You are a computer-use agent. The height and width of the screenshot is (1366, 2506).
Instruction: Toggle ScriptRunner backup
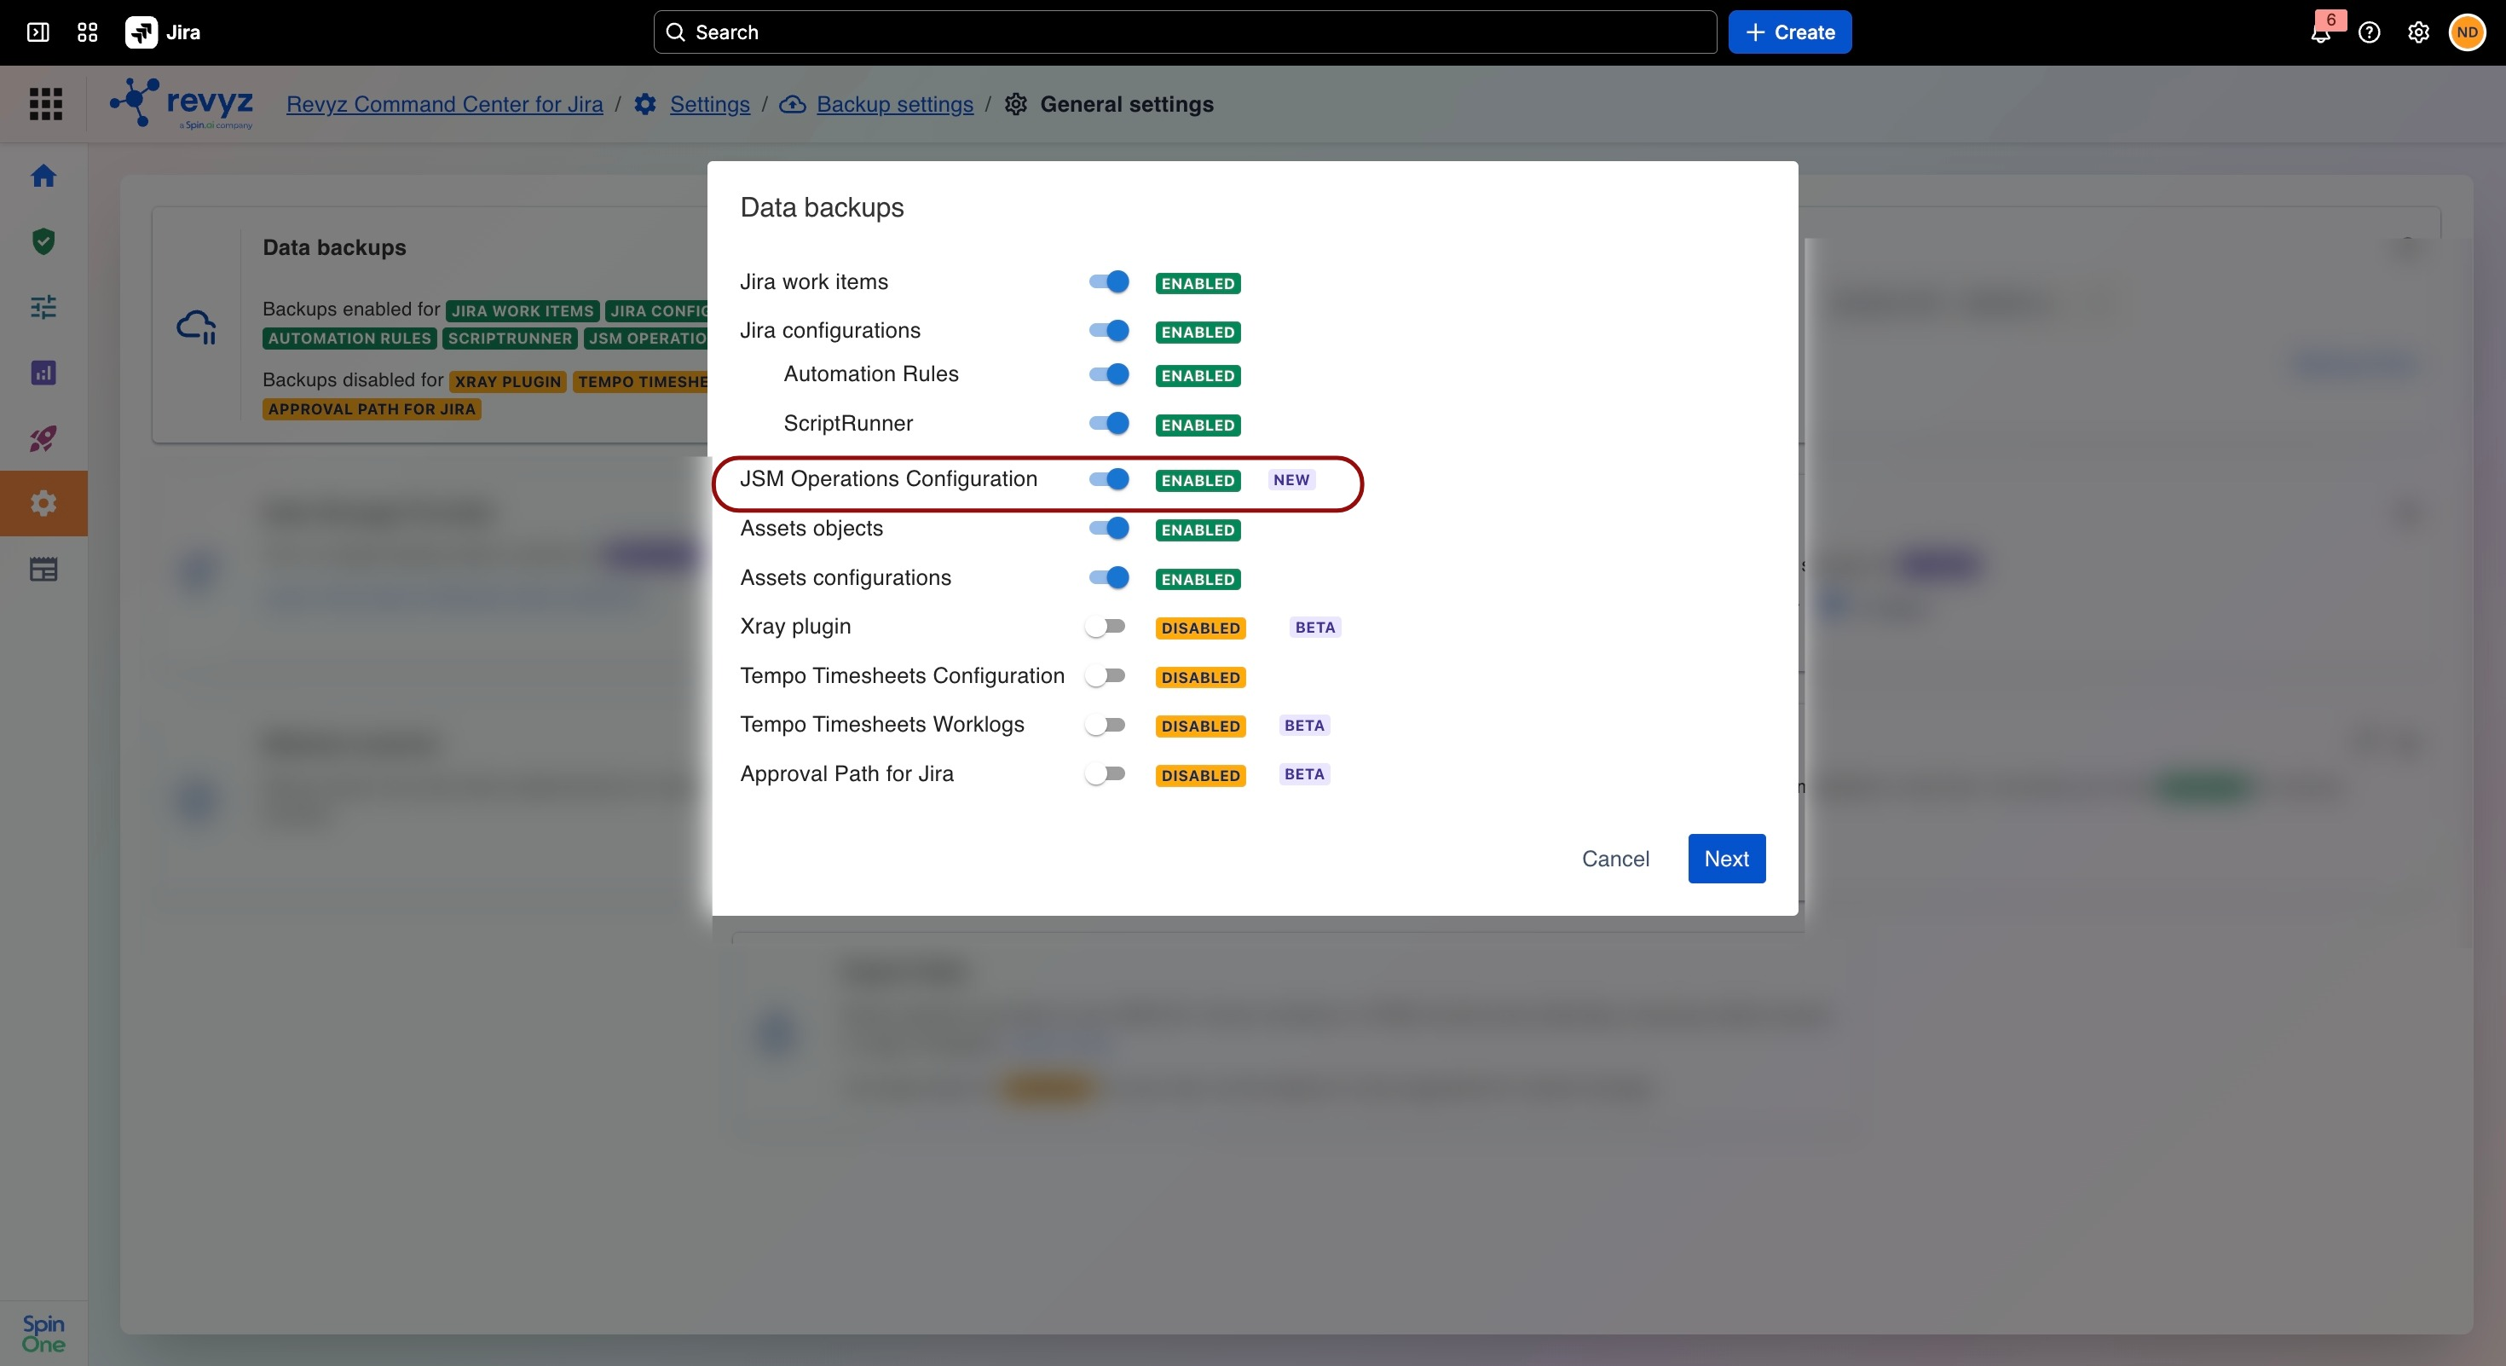click(1109, 423)
